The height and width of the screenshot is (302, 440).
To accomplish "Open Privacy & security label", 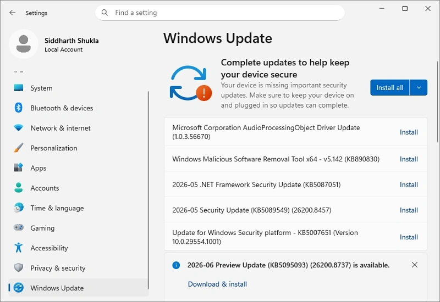I will click(x=58, y=268).
